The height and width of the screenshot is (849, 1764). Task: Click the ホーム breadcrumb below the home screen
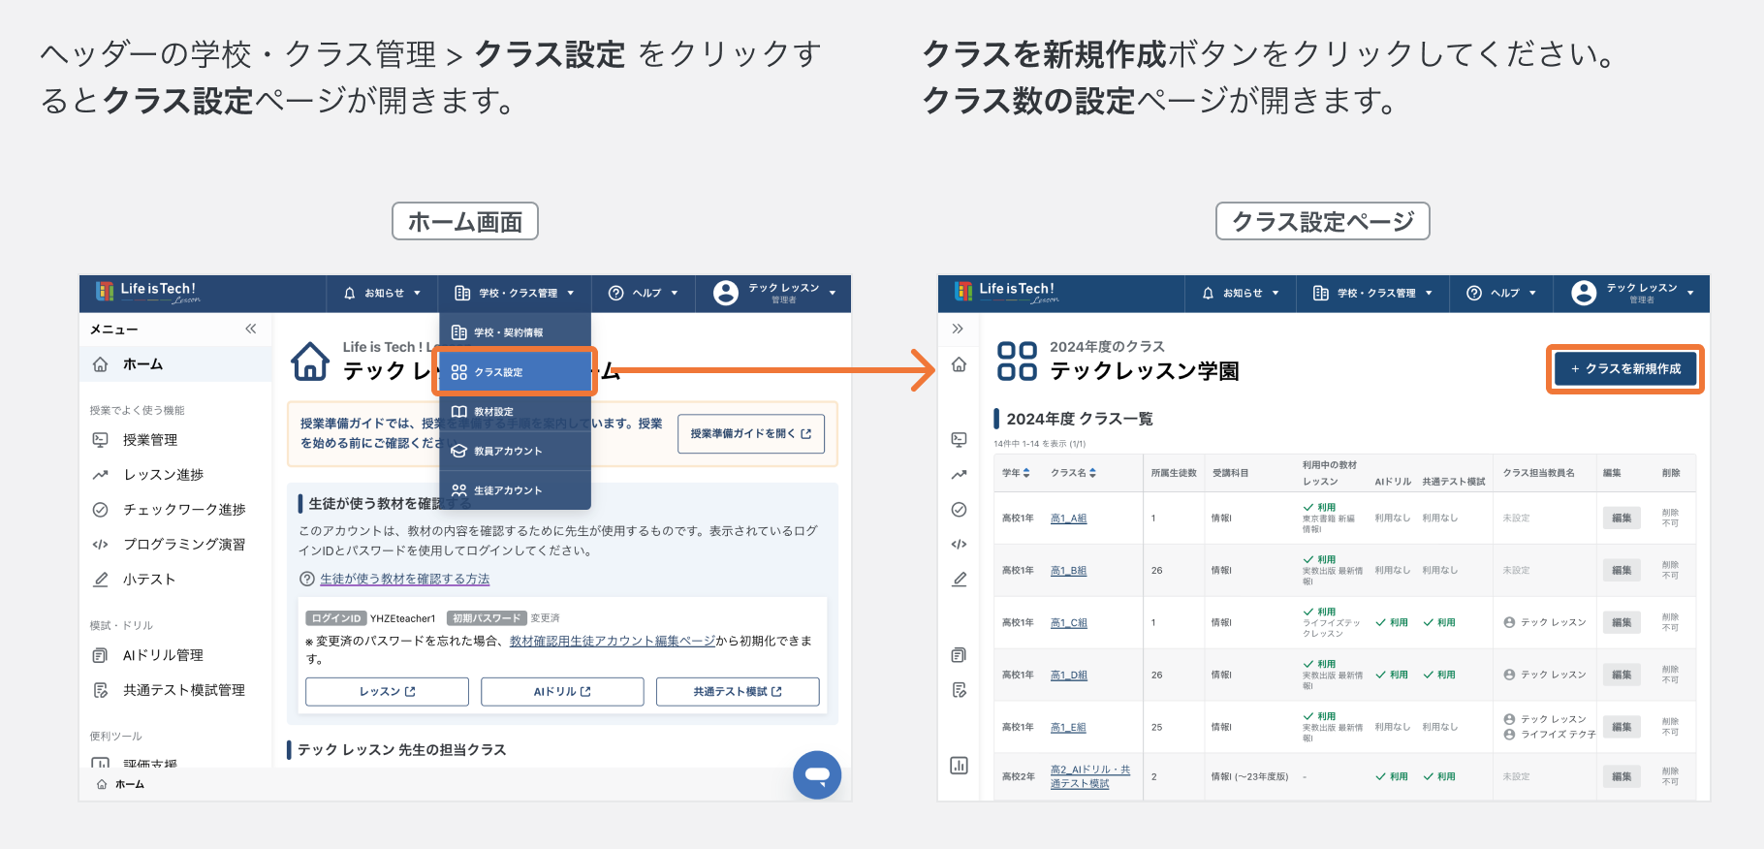click(x=121, y=784)
